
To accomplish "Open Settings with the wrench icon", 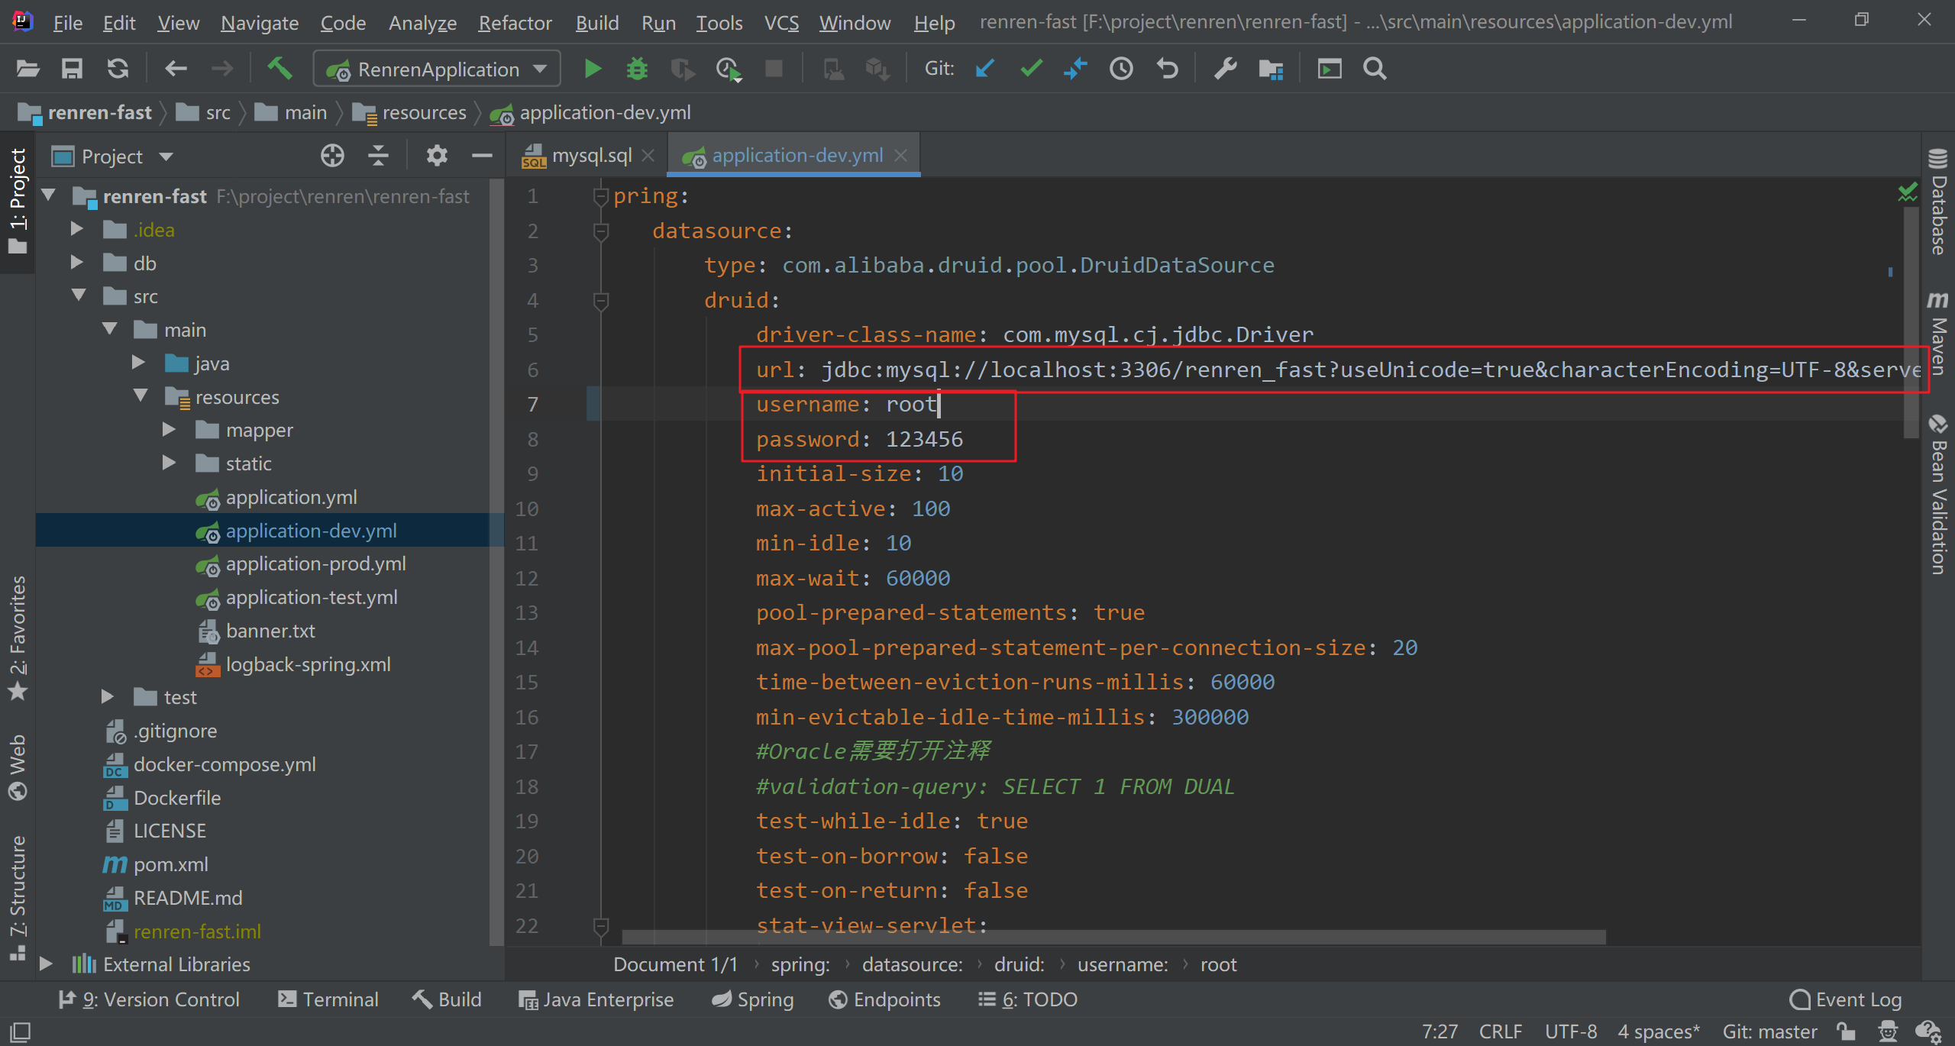I will (1225, 69).
